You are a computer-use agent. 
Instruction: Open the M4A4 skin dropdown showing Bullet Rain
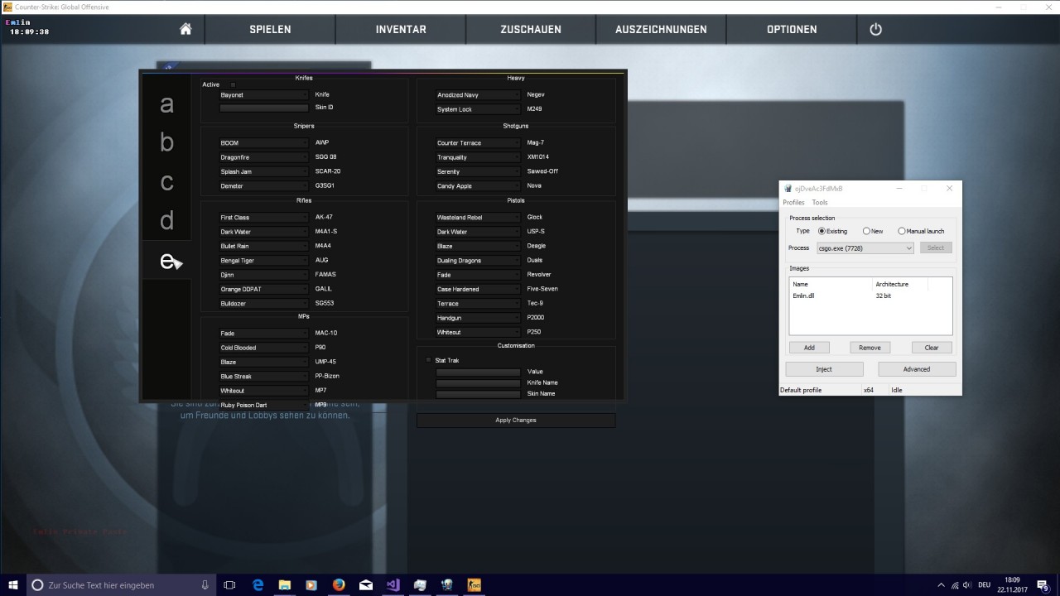coord(263,246)
